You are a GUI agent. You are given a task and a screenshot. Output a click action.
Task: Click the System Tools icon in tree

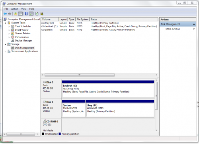(x=9, y=23)
